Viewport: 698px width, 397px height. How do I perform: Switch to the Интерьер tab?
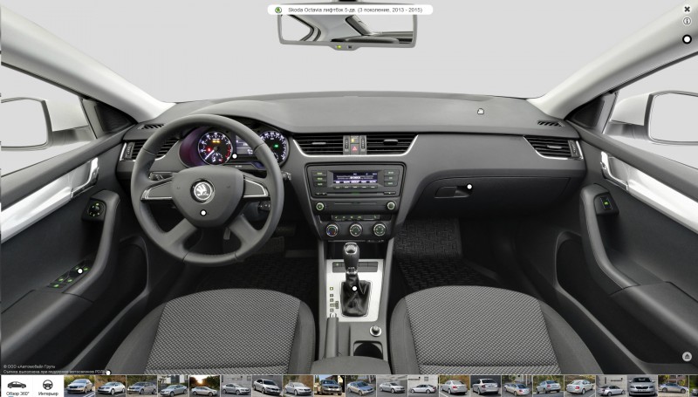48,387
